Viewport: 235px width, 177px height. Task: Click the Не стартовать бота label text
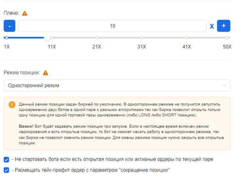[112, 160]
